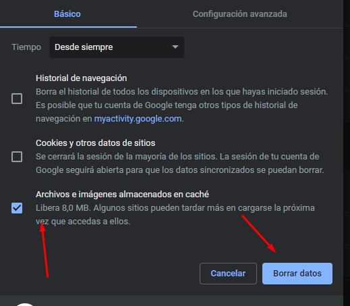The image size is (350, 306).
Task: Check the Cookies y otros datos checkbox
Action: (17, 157)
